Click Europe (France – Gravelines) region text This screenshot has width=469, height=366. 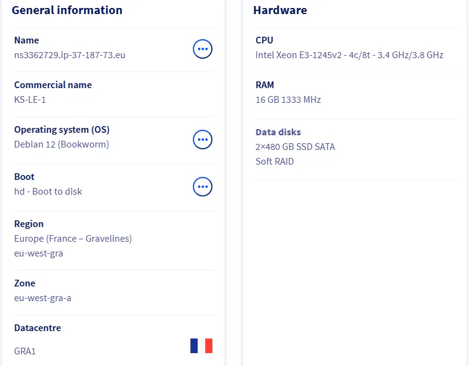tap(73, 239)
